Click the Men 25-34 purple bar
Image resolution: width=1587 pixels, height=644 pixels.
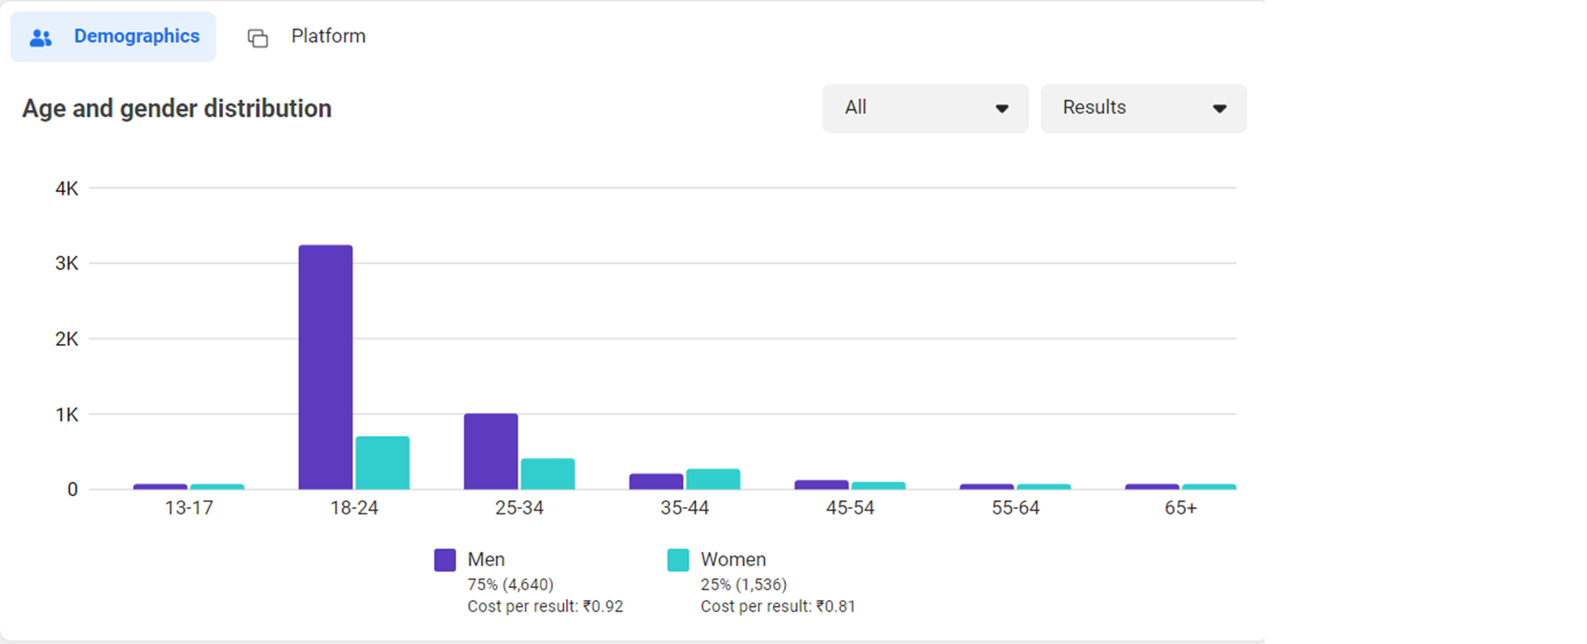click(x=491, y=452)
